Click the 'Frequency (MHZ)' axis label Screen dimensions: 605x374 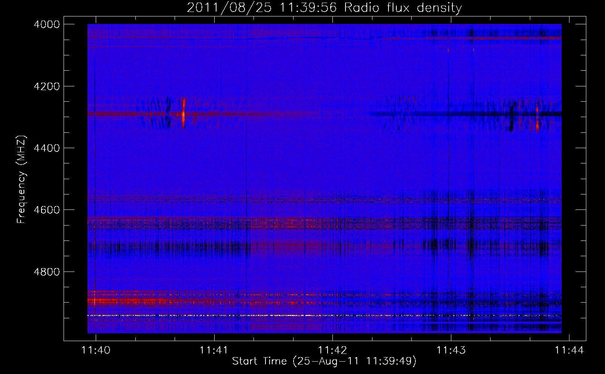click(x=21, y=180)
